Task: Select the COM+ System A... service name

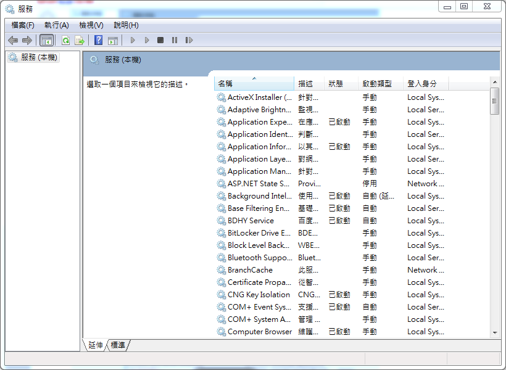Action: [259, 319]
